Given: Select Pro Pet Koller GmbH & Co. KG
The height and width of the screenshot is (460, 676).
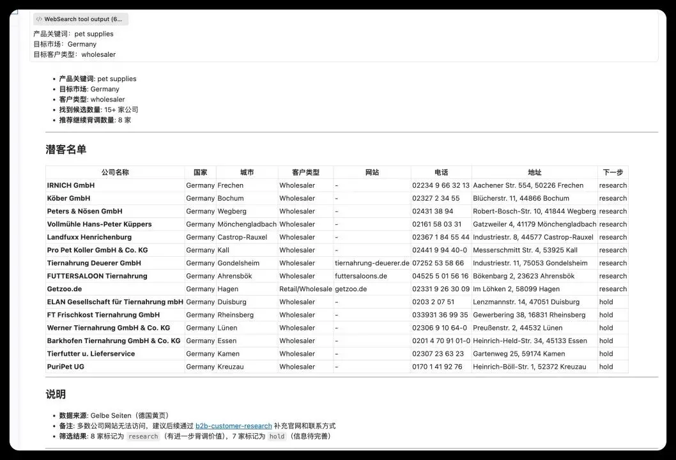Looking at the screenshot, I should [x=97, y=250].
